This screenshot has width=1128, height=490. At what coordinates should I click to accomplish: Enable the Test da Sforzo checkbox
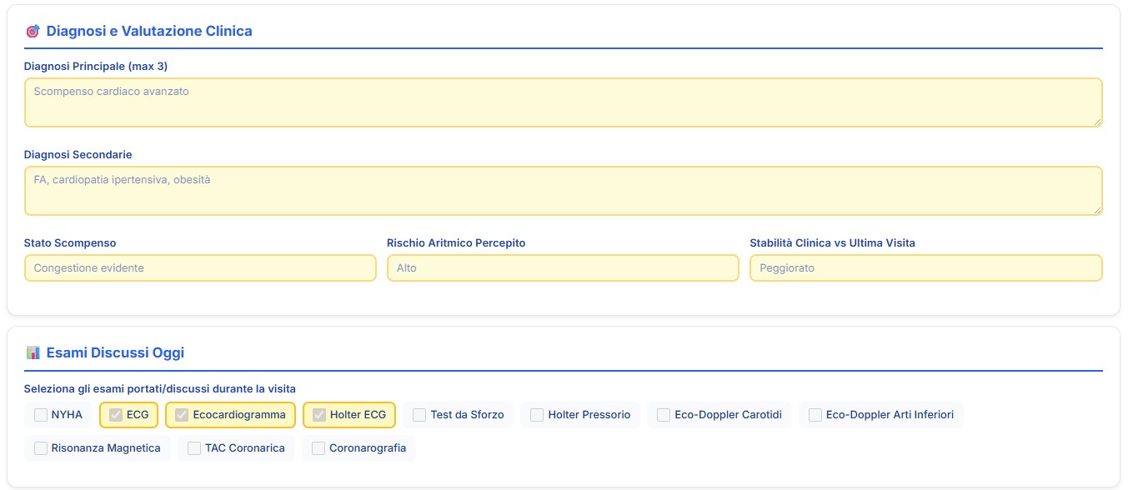419,415
